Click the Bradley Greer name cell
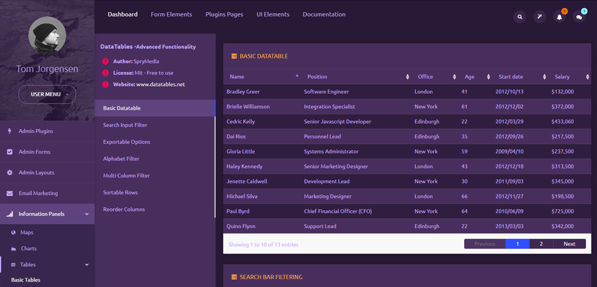Screen dimensions: 597x287 pyautogui.click(x=243, y=92)
